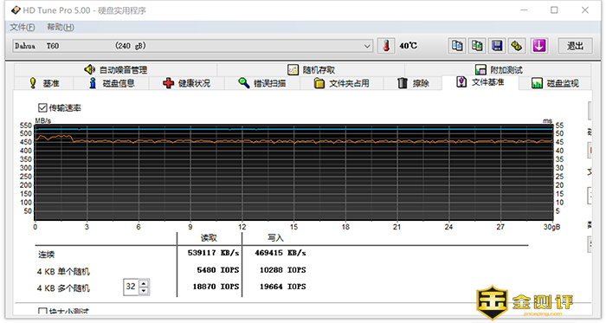Select the 磁盘监视 monitor tab
The width and height of the screenshot is (606, 323).
click(555, 83)
